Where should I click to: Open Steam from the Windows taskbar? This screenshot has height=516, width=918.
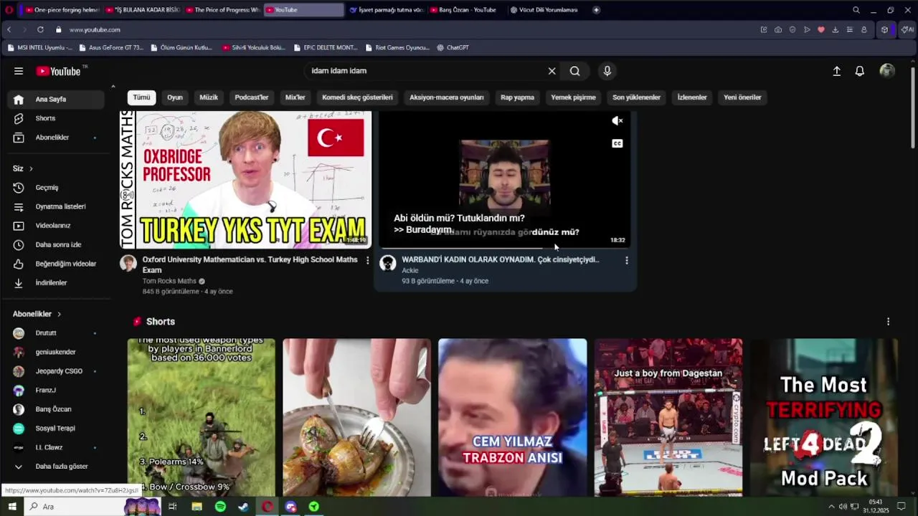point(244,507)
